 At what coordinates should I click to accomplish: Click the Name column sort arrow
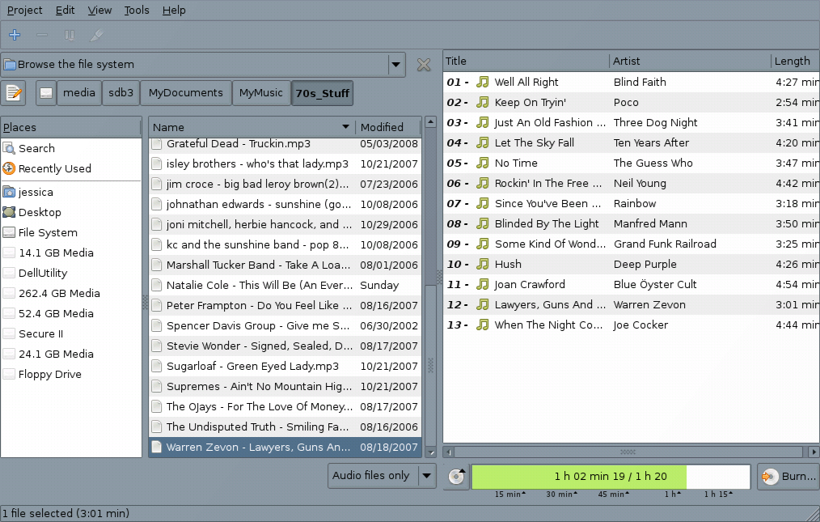click(x=345, y=127)
